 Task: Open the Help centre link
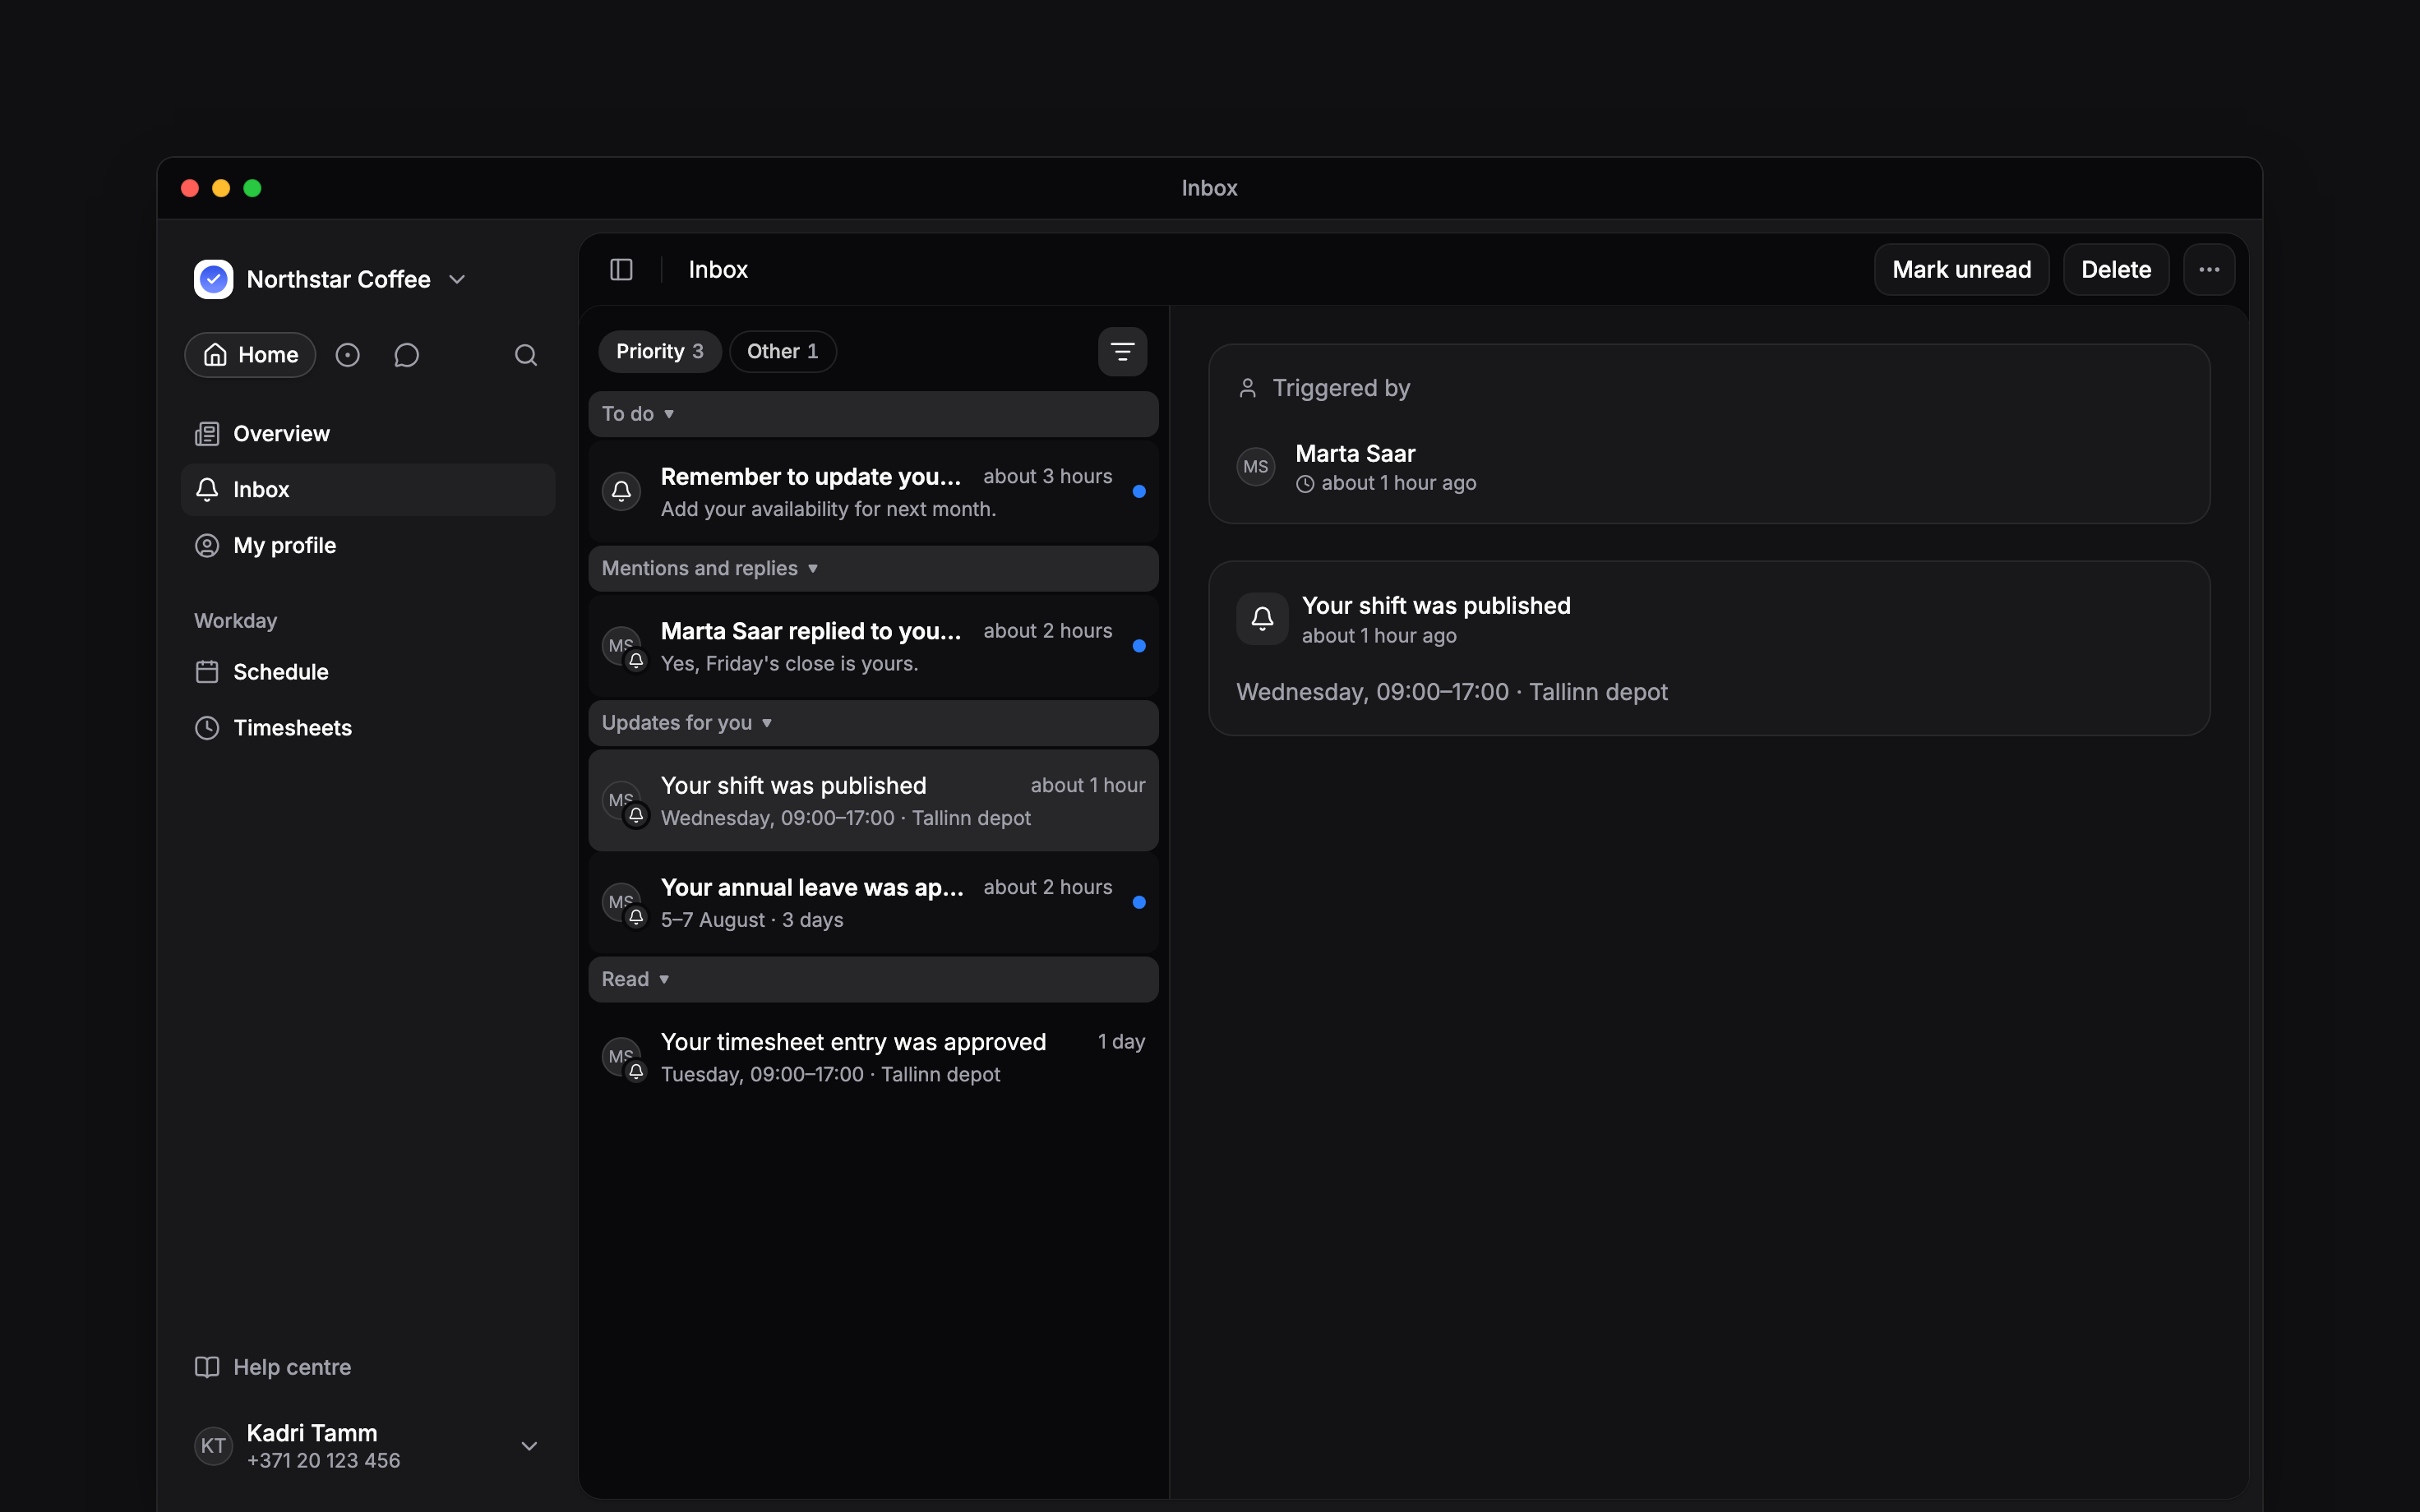point(368,1367)
